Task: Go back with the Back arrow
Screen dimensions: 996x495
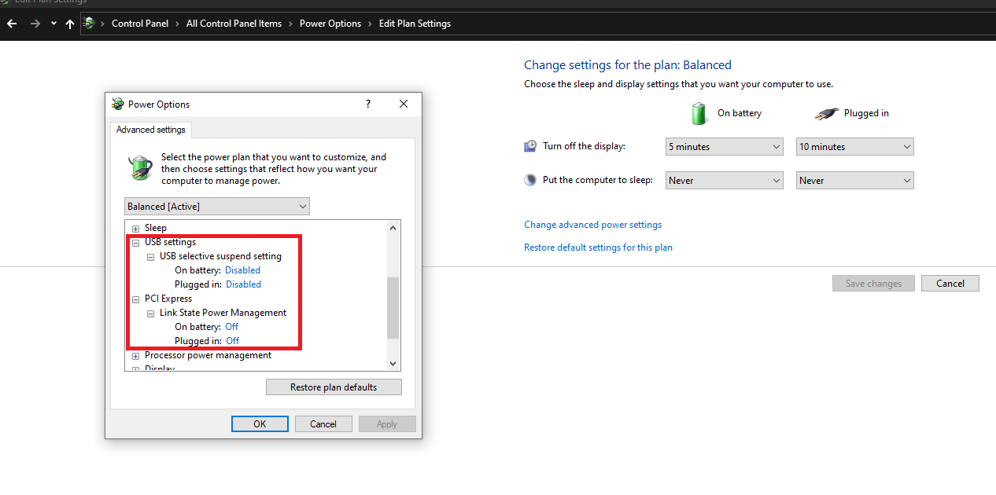Action: (11, 24)
